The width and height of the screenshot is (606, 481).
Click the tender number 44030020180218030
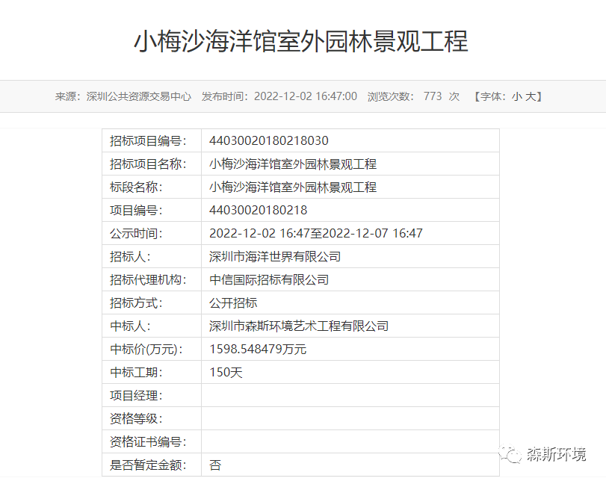tap(269, 140)
